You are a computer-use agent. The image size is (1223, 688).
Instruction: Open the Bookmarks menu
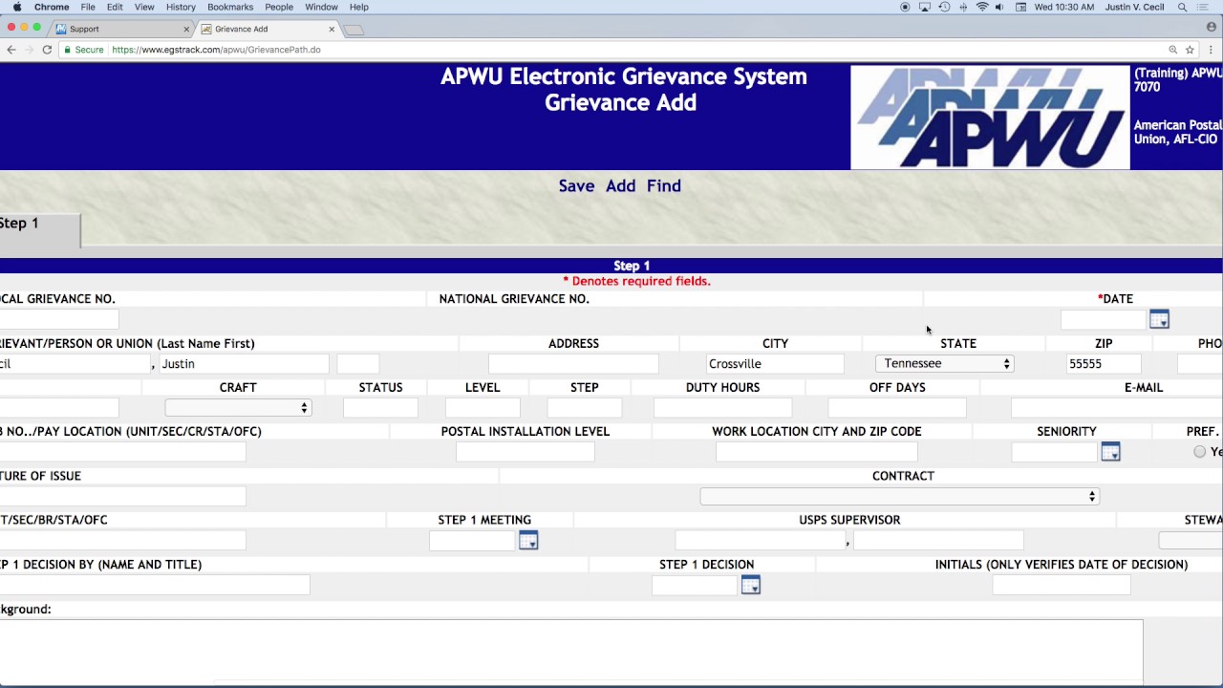point(230,7)
